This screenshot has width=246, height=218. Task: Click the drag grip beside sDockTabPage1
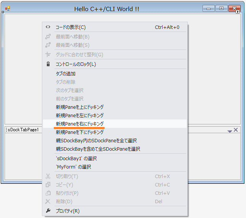6,130
